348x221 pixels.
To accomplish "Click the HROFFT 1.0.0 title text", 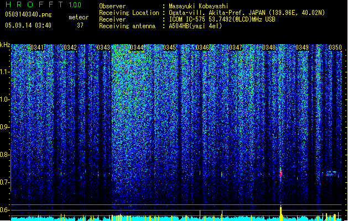I will click(43, 4).
